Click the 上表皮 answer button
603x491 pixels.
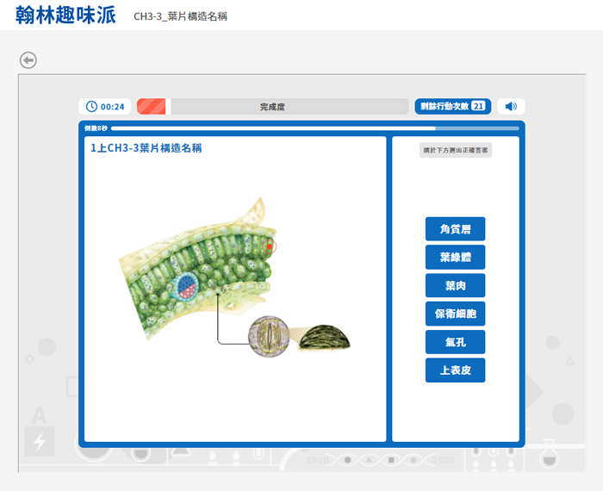pyautogui.click(x=455, y=370)
